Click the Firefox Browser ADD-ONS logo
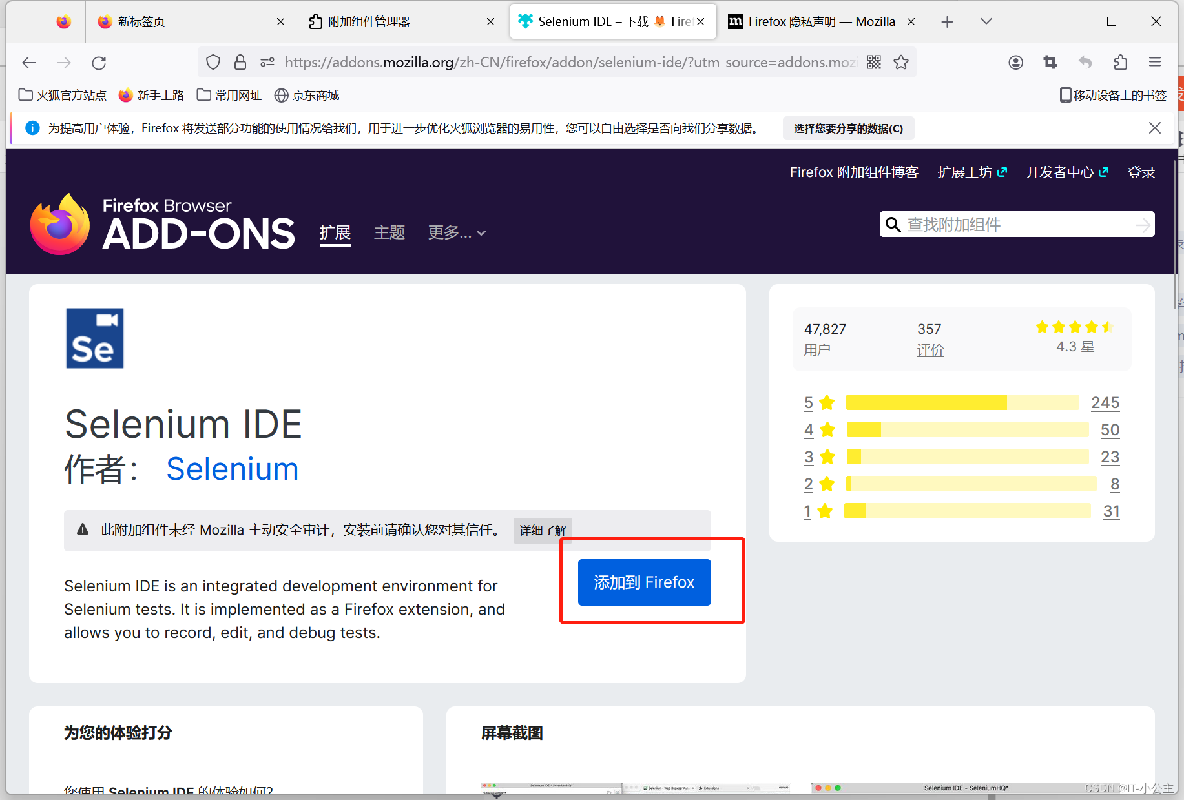 [x=163, y=224]
